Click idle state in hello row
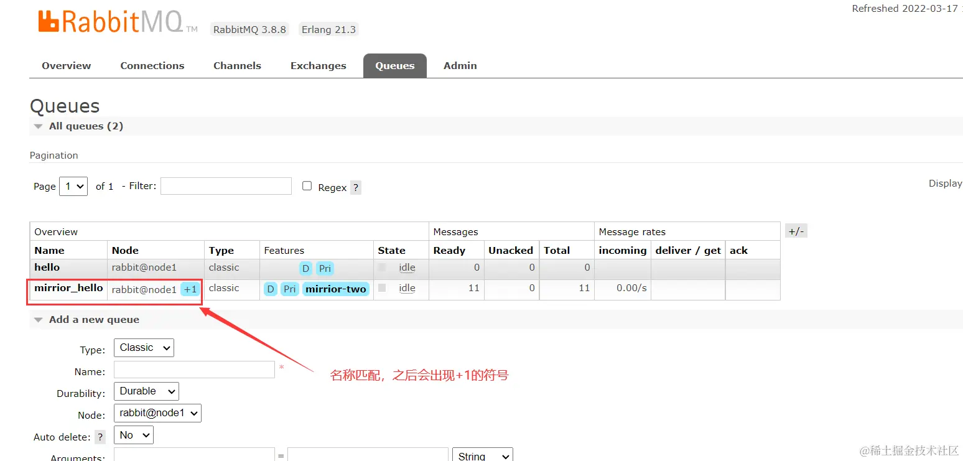This screenshot has height=461, width=963. [x=407, y=268]
